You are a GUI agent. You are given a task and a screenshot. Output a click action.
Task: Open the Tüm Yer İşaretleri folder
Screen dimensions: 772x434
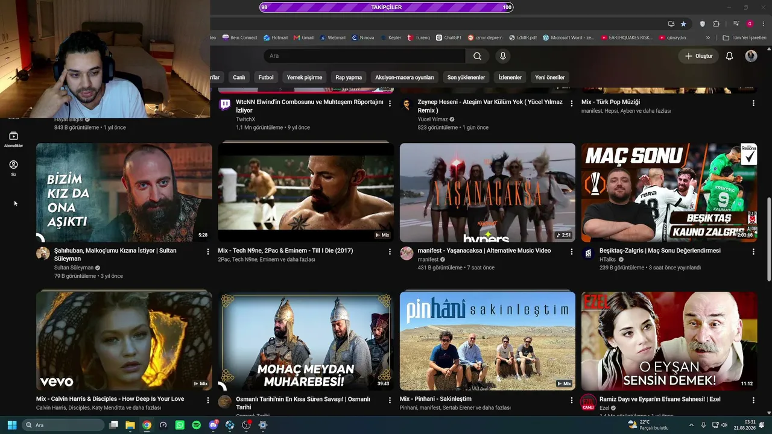coord(745,37)
